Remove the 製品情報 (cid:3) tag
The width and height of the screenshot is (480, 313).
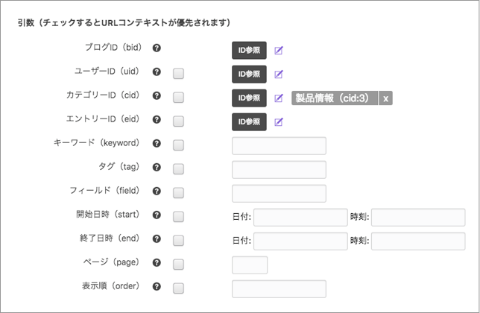[385, 98]
